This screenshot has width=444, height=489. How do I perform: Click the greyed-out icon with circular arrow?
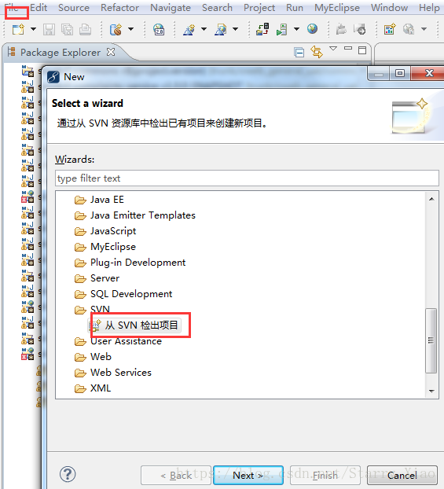click(359, 30)
